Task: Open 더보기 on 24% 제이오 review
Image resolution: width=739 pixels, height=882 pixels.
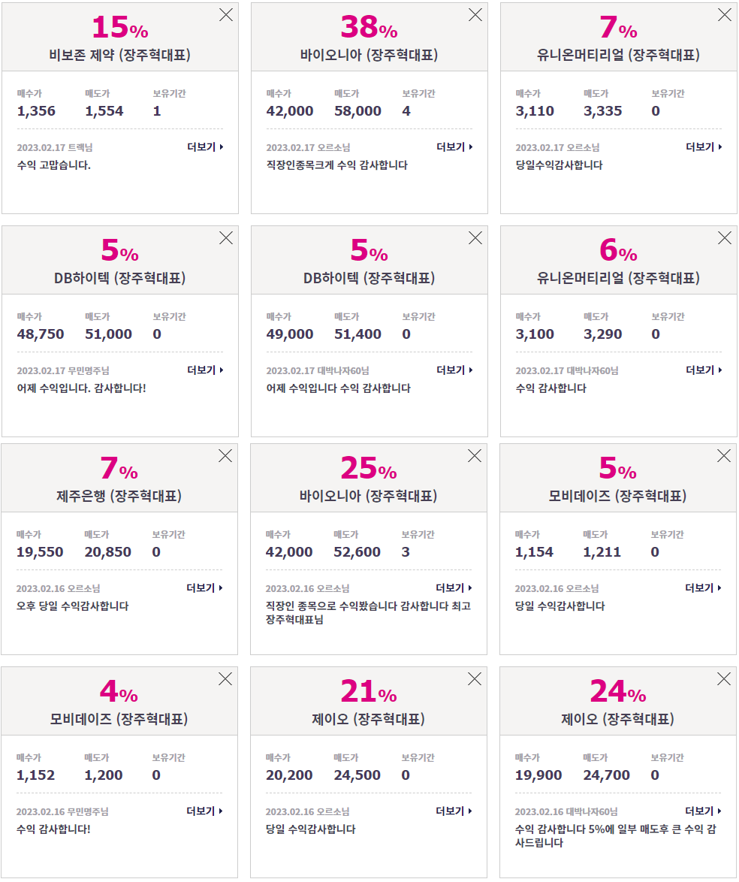Action: (x=704, y=811)
